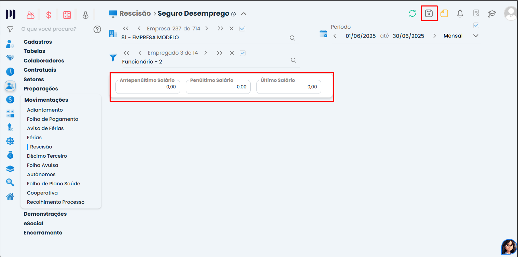
Task: Open the notifications bell
Action: coord(460,14)
